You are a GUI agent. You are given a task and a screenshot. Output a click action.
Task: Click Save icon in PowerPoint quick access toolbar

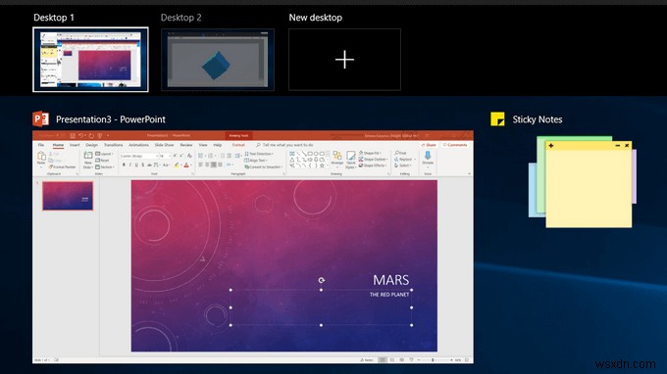[x=73, y=135]
